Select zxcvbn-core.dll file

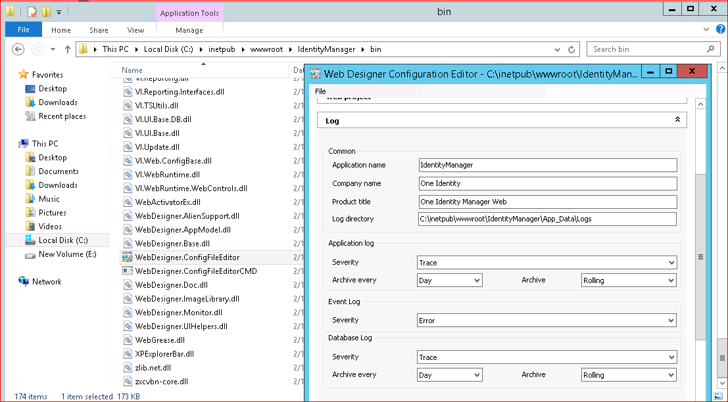coord(162,382)
